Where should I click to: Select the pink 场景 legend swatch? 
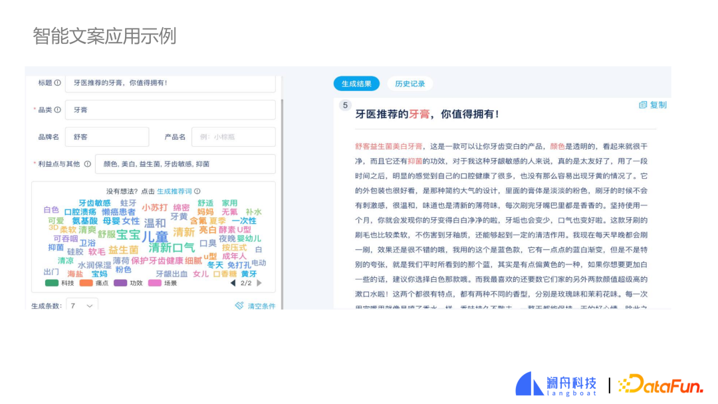click(155, 283)
